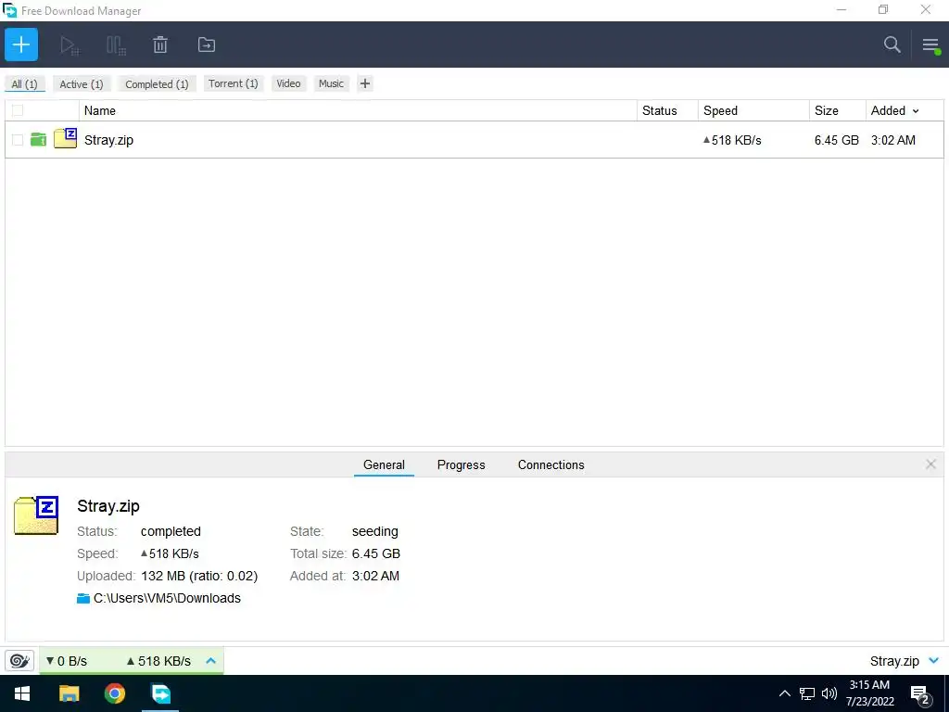Click upload speed 518 KB/s in list row
Viewport: 949px width, 712px height.
point(732,140)
